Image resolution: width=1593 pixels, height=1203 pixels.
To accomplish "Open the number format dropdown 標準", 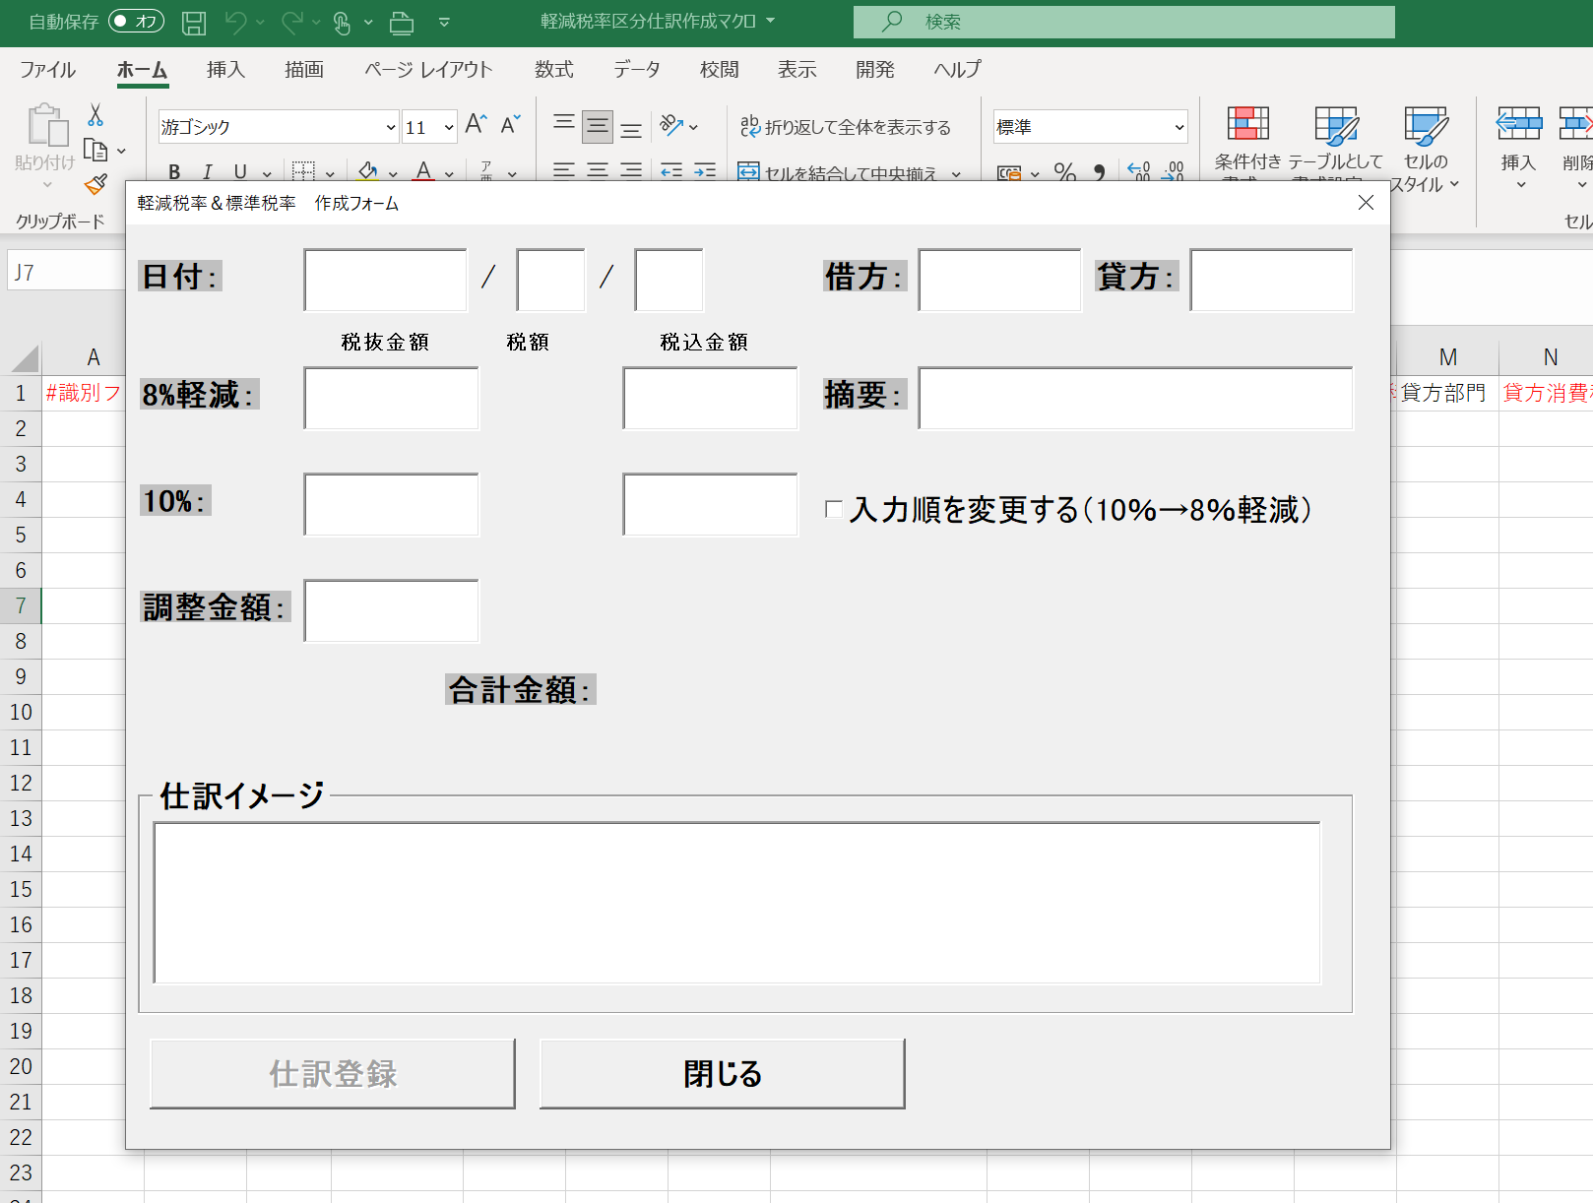I will point(1179,127).
